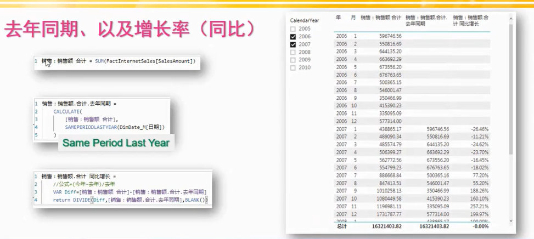Screen dimensions: 534x239
Task: Uncheck the 2007 CalendarYear checkbox
Action: pyautogui.click(x=293, y=44)
